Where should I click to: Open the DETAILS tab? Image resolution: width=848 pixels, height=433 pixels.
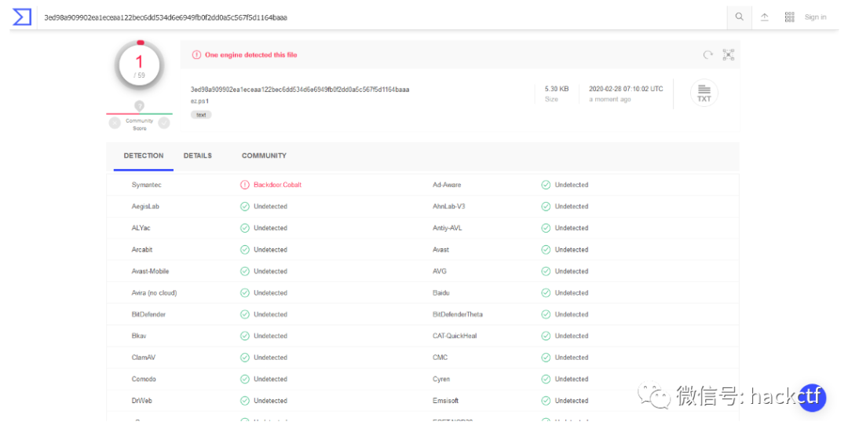pos(198,156)
